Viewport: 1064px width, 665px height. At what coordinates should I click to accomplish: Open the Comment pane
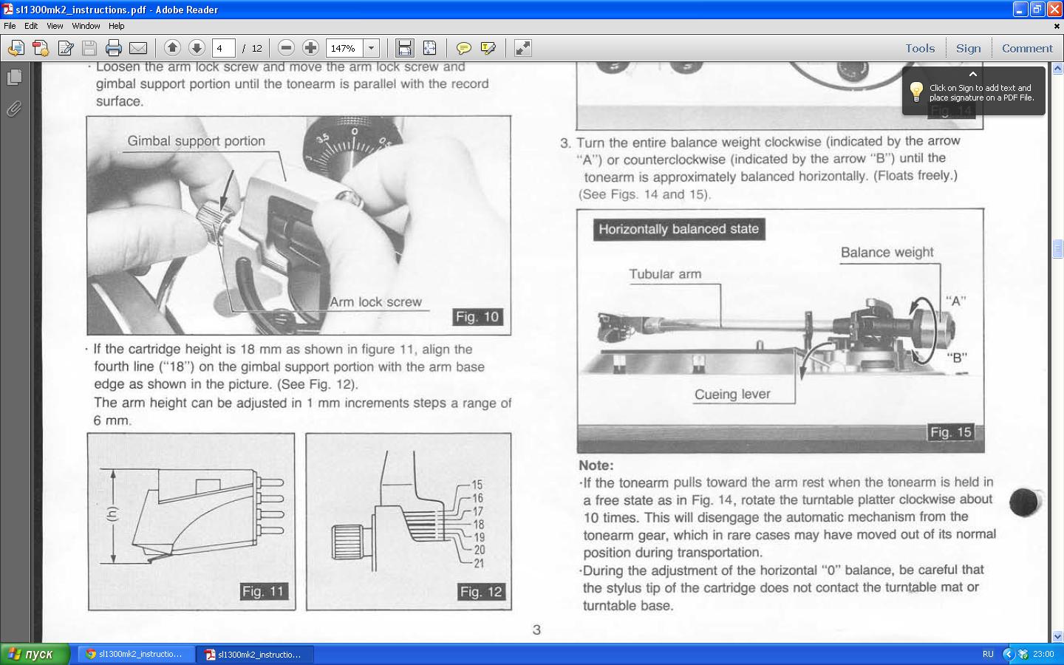click(x=1027, y=48)
